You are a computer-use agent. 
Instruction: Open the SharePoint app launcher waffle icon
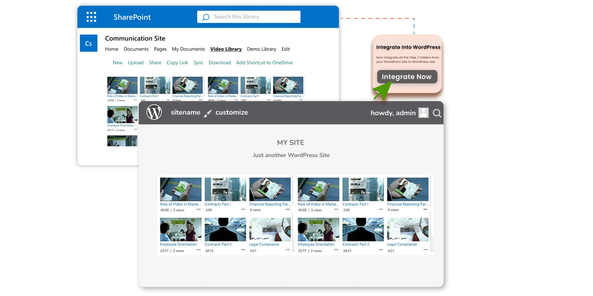91,17
